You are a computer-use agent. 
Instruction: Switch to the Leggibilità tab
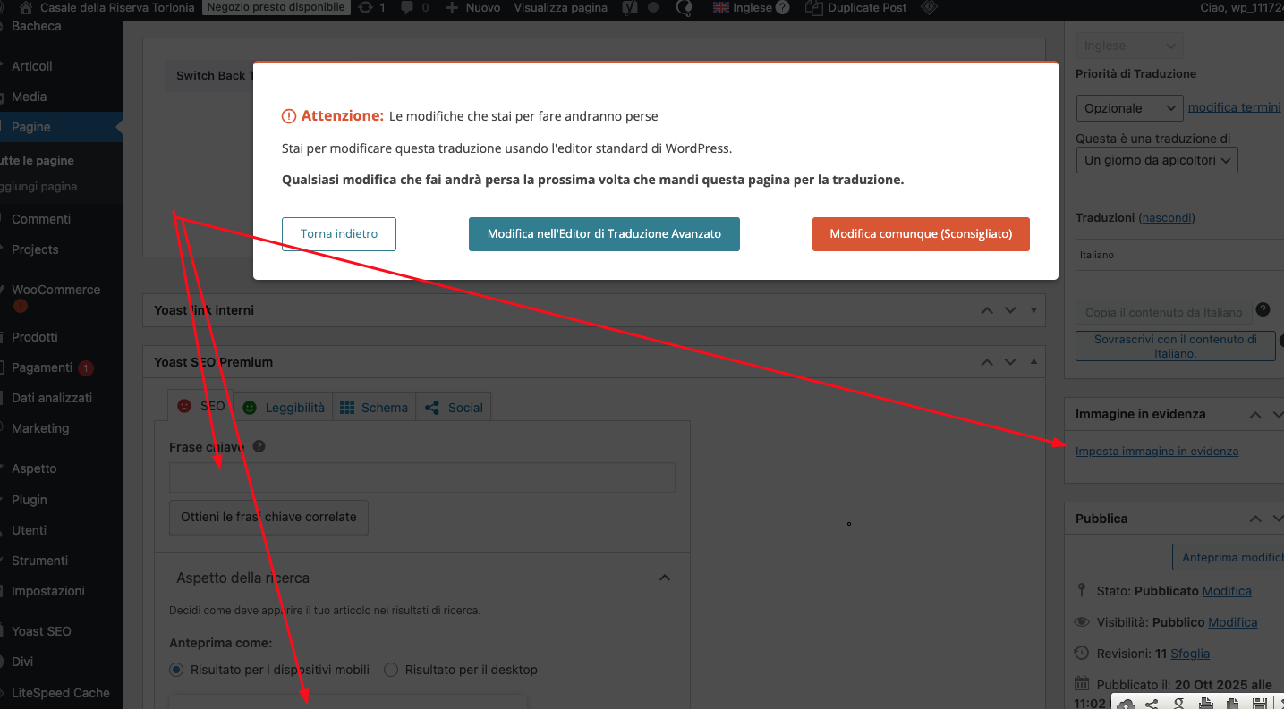coord(284,408)
